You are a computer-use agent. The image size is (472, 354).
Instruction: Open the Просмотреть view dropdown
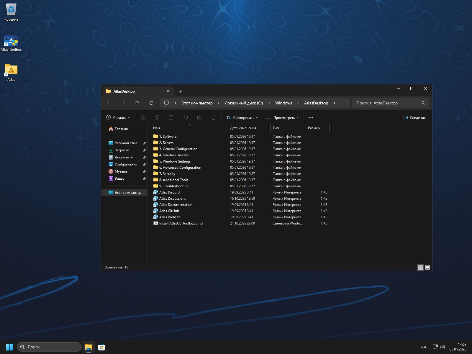pos(282,117)
